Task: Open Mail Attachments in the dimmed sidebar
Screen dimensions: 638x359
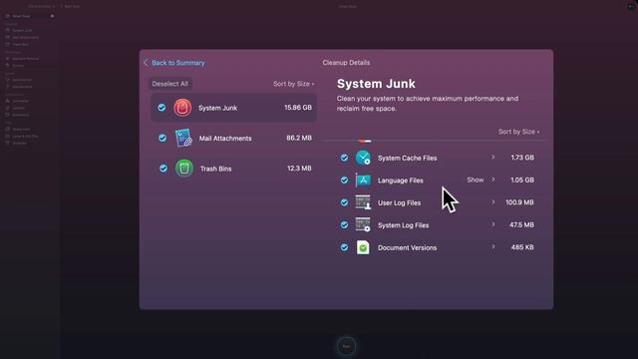Action: pos(25,37)
